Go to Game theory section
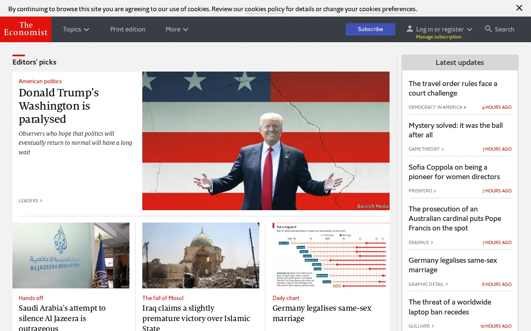Viewport: 531px width, 331px height. 426,149
